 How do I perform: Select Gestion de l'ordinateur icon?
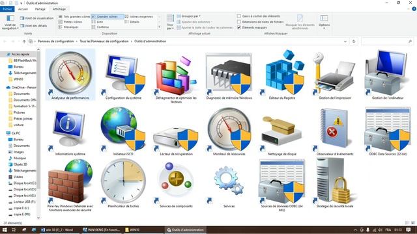(x=388, y=73)
